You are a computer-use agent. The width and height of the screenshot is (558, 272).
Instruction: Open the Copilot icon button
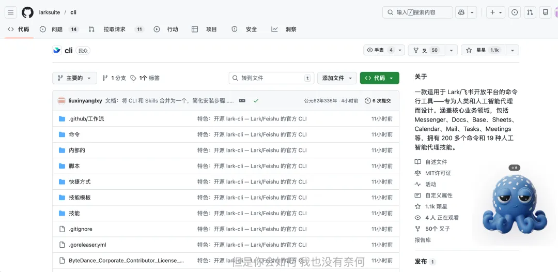tap(461, 12)
